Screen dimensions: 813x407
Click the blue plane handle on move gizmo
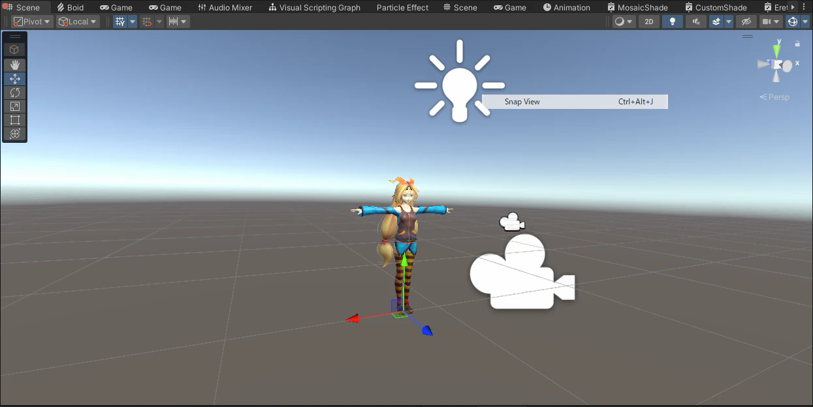[397, 305]
